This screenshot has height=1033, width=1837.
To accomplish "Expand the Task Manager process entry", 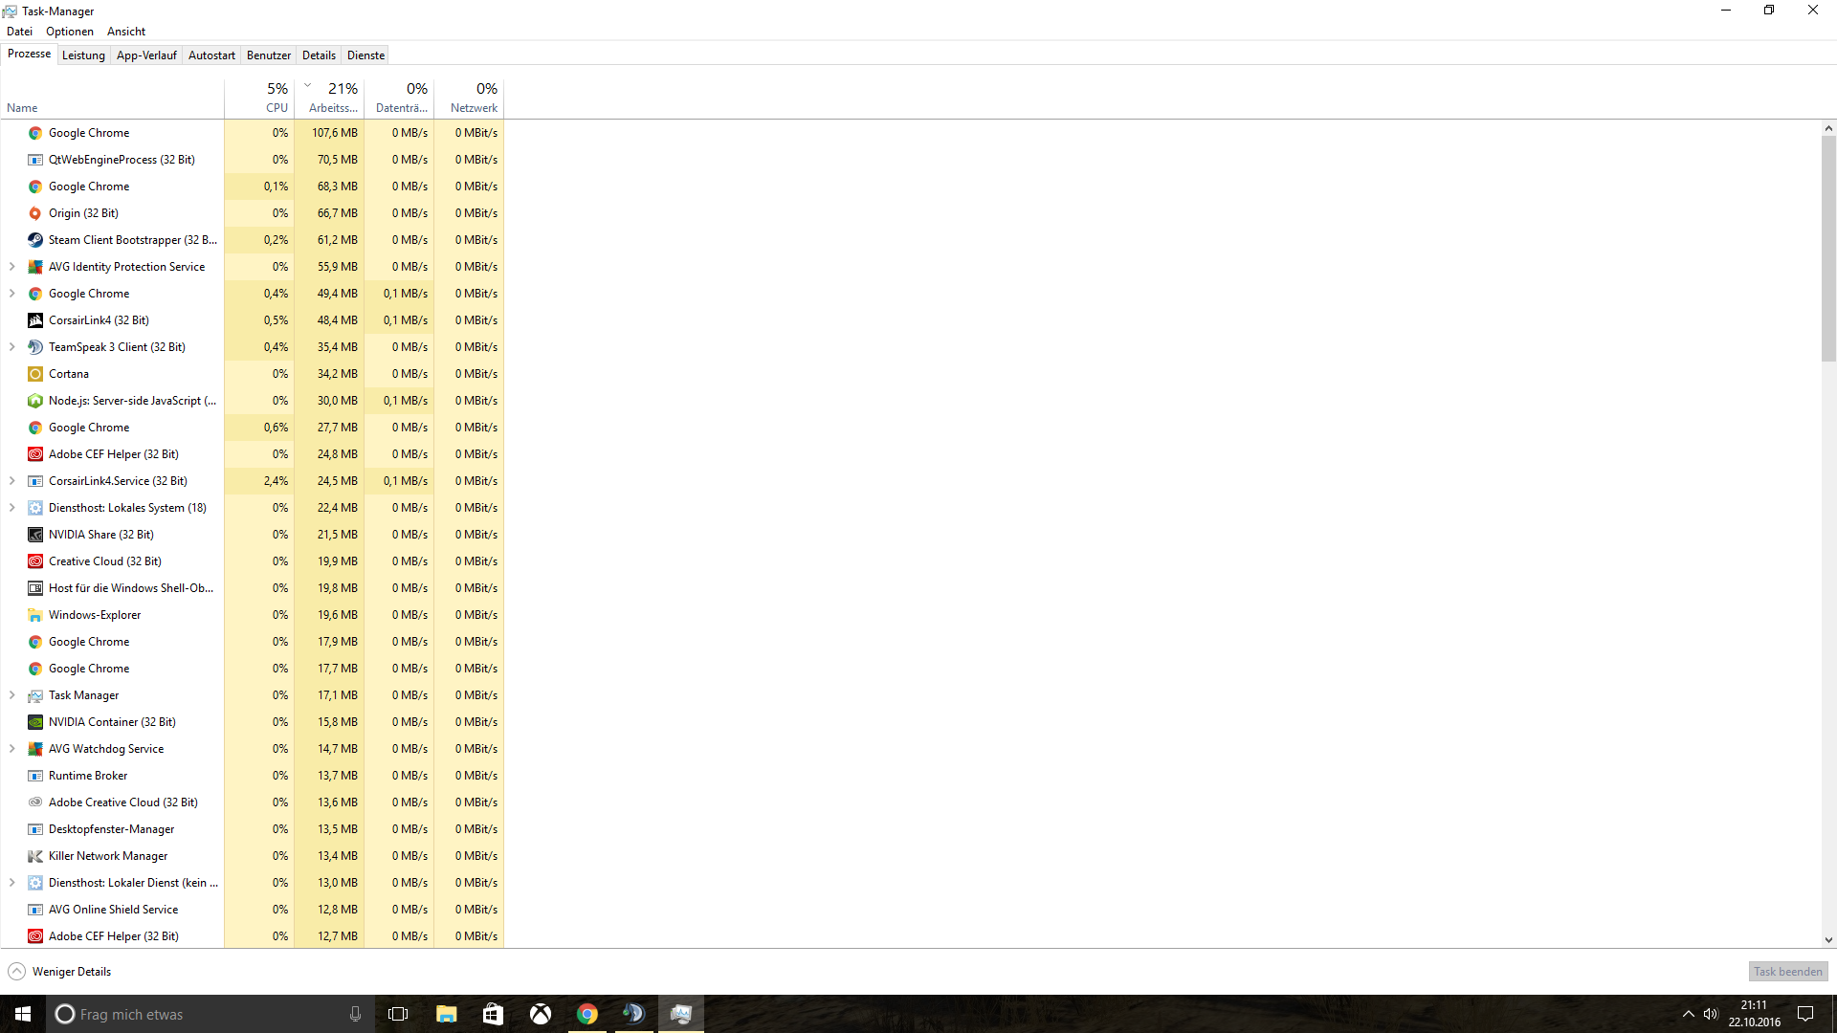I will click(x=12, y=695).
